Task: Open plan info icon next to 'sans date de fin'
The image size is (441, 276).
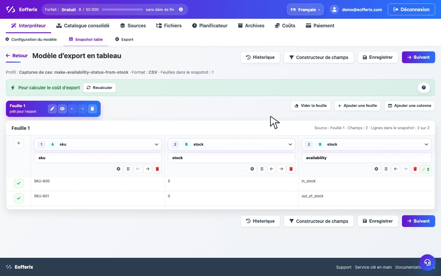Action: 181,9
